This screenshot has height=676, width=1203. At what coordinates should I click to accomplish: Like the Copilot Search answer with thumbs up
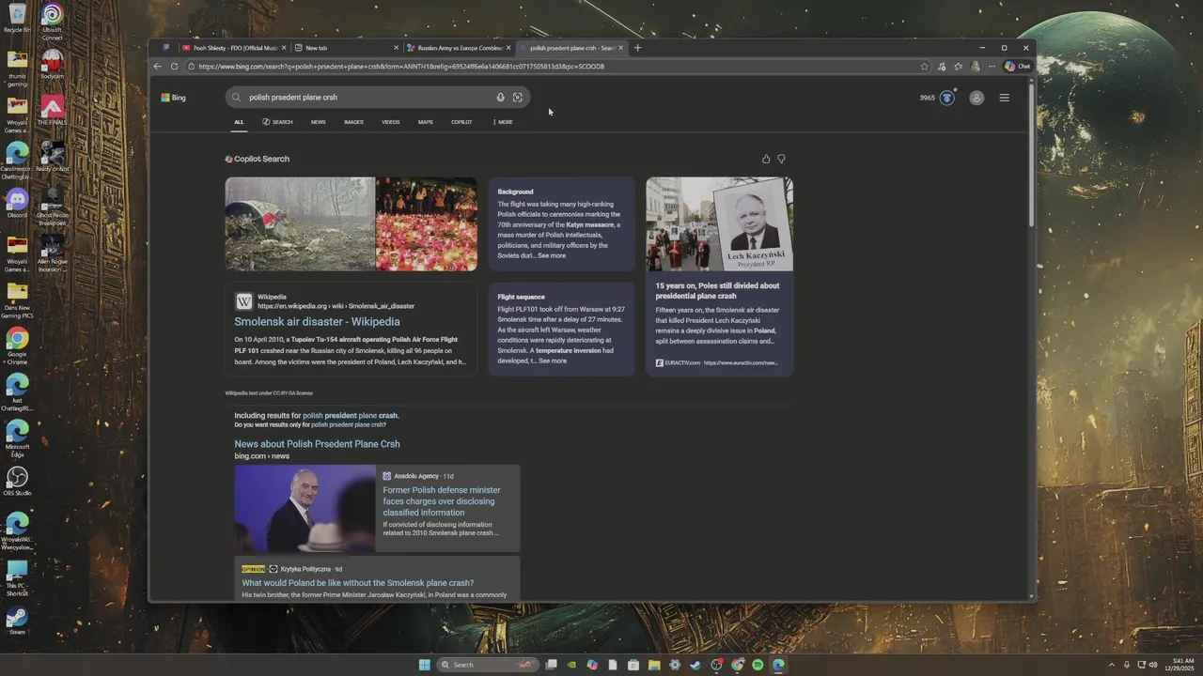coord(766,159)
